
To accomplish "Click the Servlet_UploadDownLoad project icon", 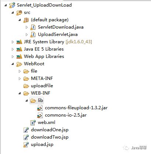I will (x=12, y=5).
